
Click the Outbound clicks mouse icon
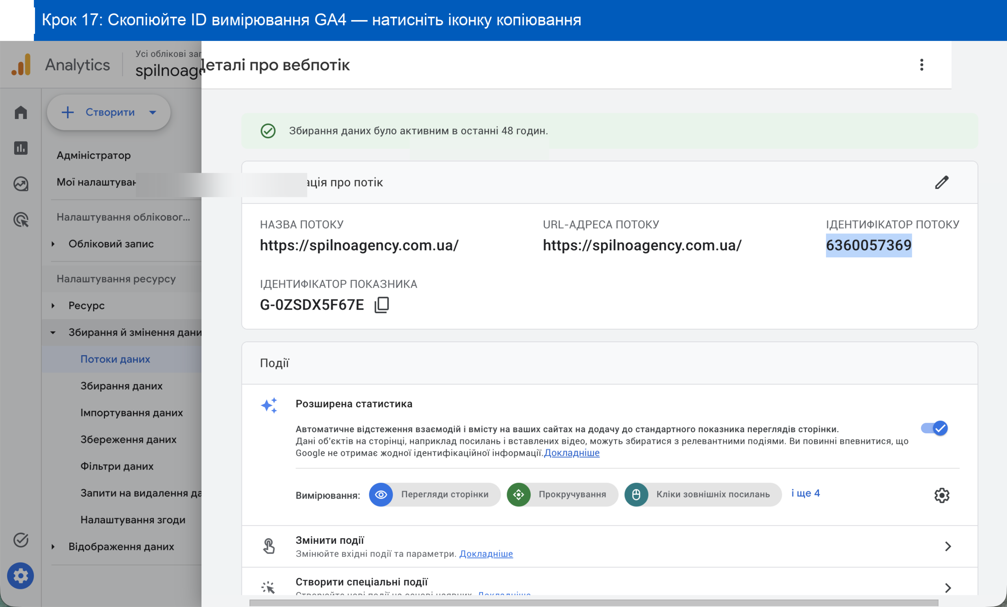pos(636,495)
